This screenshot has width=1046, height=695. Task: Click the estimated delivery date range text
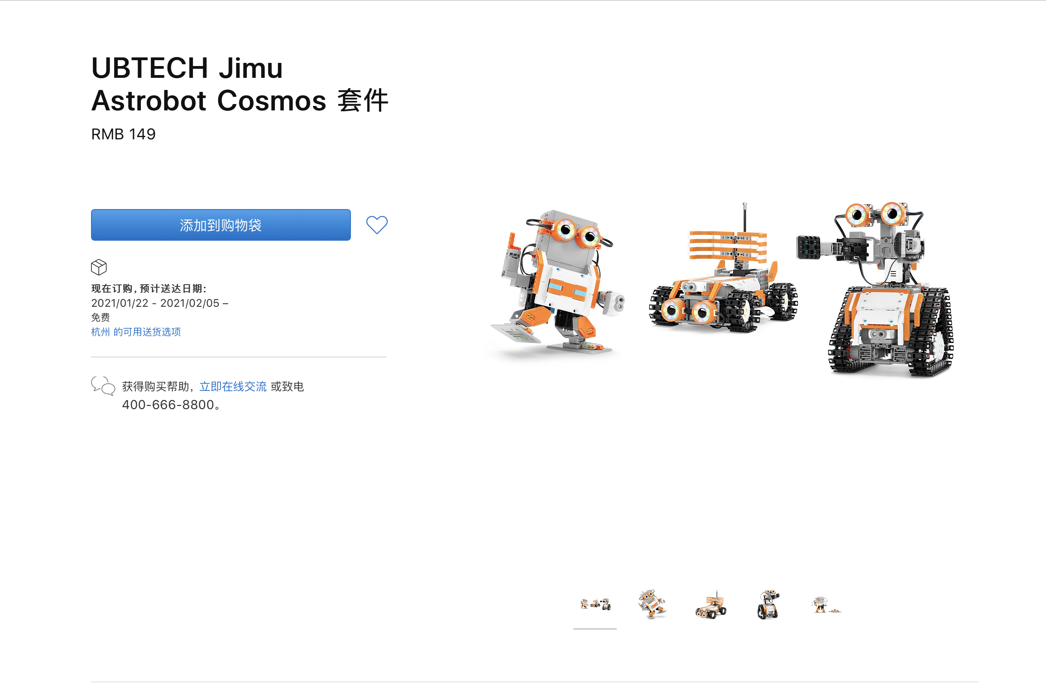pos(159,303)
